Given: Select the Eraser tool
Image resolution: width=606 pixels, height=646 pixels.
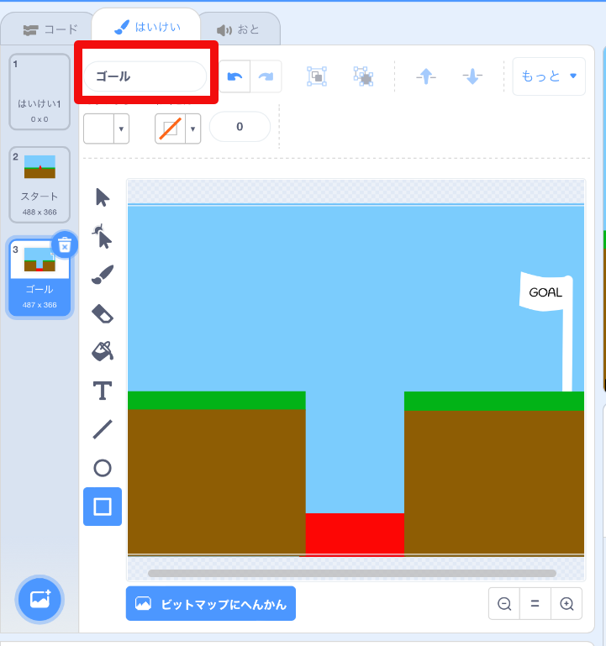Looking at the screenshot, I should [x=103, y=313].
